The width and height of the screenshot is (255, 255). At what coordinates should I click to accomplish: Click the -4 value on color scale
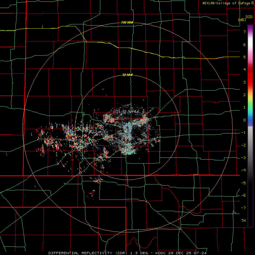tap(243, 170)
